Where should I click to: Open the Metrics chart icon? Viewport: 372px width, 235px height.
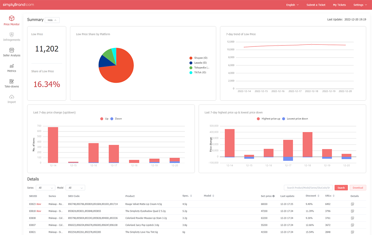click(11, 66)
